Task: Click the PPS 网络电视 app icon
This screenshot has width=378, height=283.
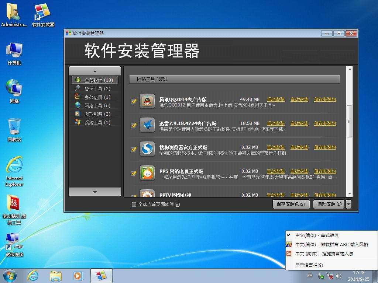Action: 147,174
